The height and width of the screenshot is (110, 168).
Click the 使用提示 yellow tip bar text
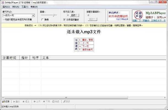(83, 26)
